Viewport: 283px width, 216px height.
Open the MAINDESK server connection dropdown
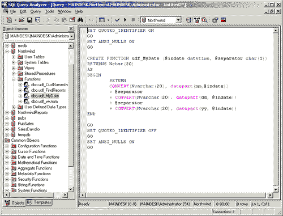tap(71, 36)
